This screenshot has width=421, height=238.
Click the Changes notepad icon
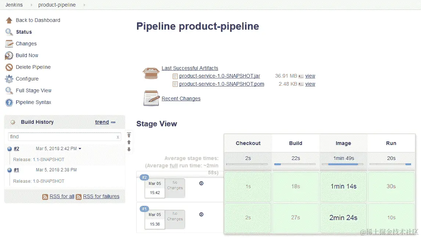9,44
